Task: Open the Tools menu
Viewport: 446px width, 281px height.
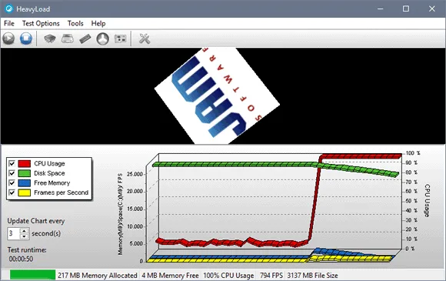Action: [x=75, y=23]
